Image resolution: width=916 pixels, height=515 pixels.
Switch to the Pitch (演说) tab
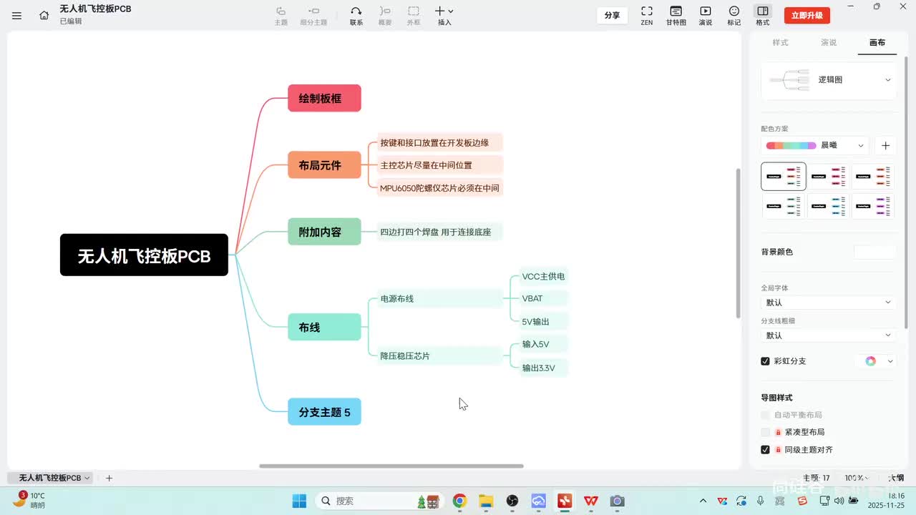[x=829, y=43]
